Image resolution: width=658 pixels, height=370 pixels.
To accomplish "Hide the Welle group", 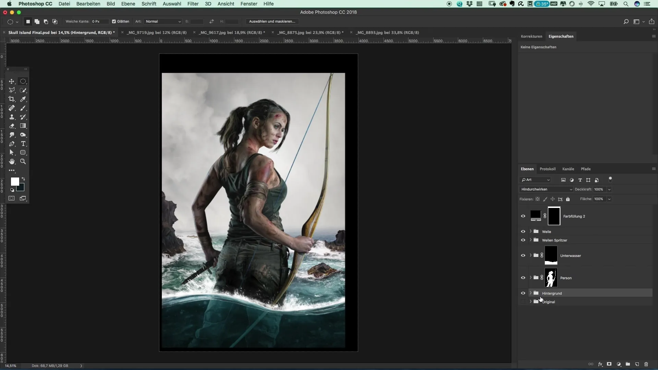I will [x=523, y=232].
